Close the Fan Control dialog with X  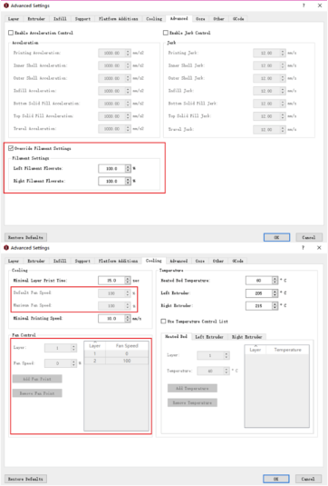click(x=319, y=248)
